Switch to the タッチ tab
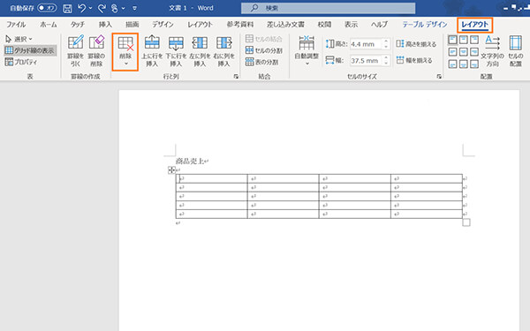This screenshot has height=331, width=530. tap(78, 25)
